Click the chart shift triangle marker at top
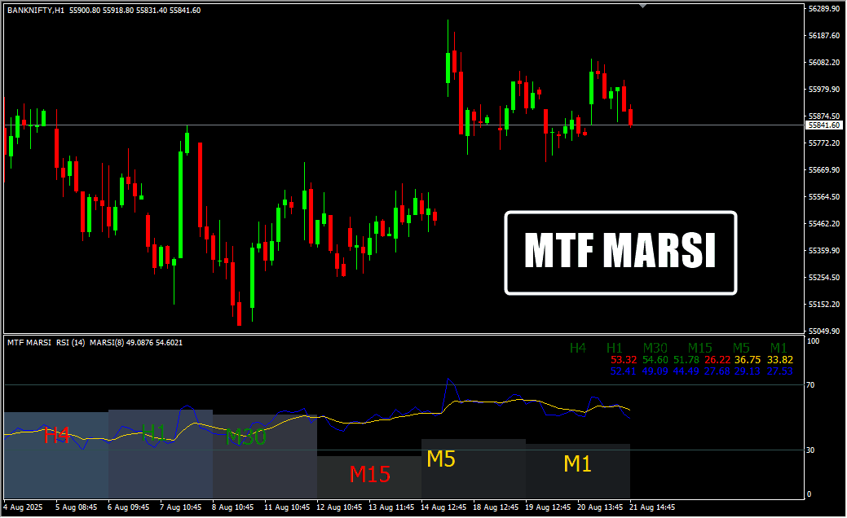847x518 pixels. 643,6
